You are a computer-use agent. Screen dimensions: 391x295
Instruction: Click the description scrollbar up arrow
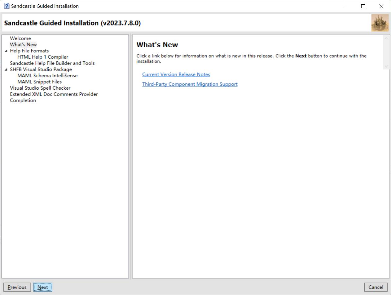point(386,38)
